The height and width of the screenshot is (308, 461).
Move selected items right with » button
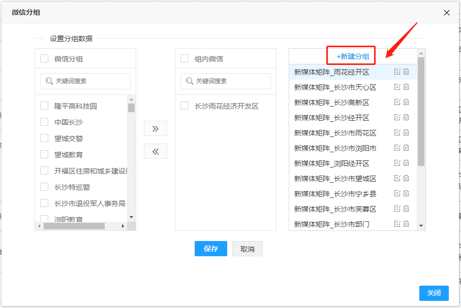pyautogui.click(x=156, y=129)
